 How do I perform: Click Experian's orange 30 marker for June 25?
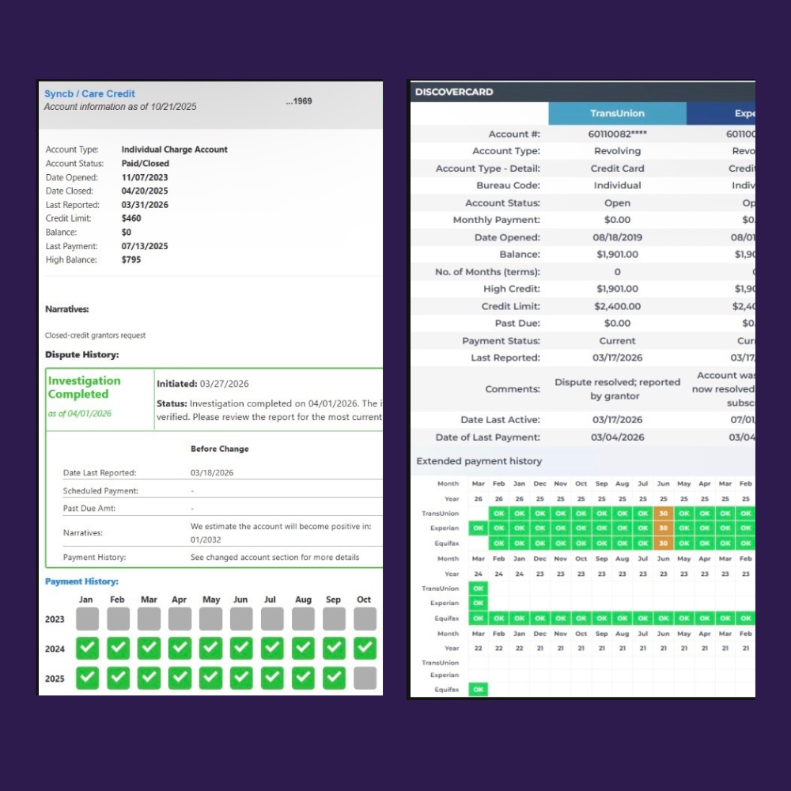[x=664, y=528]
